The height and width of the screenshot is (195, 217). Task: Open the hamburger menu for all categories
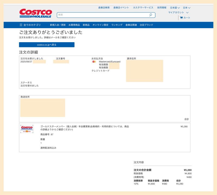click(21, 25)
